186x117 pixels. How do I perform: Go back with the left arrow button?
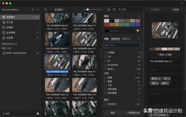pyautogui.click(x=45, y=10)
